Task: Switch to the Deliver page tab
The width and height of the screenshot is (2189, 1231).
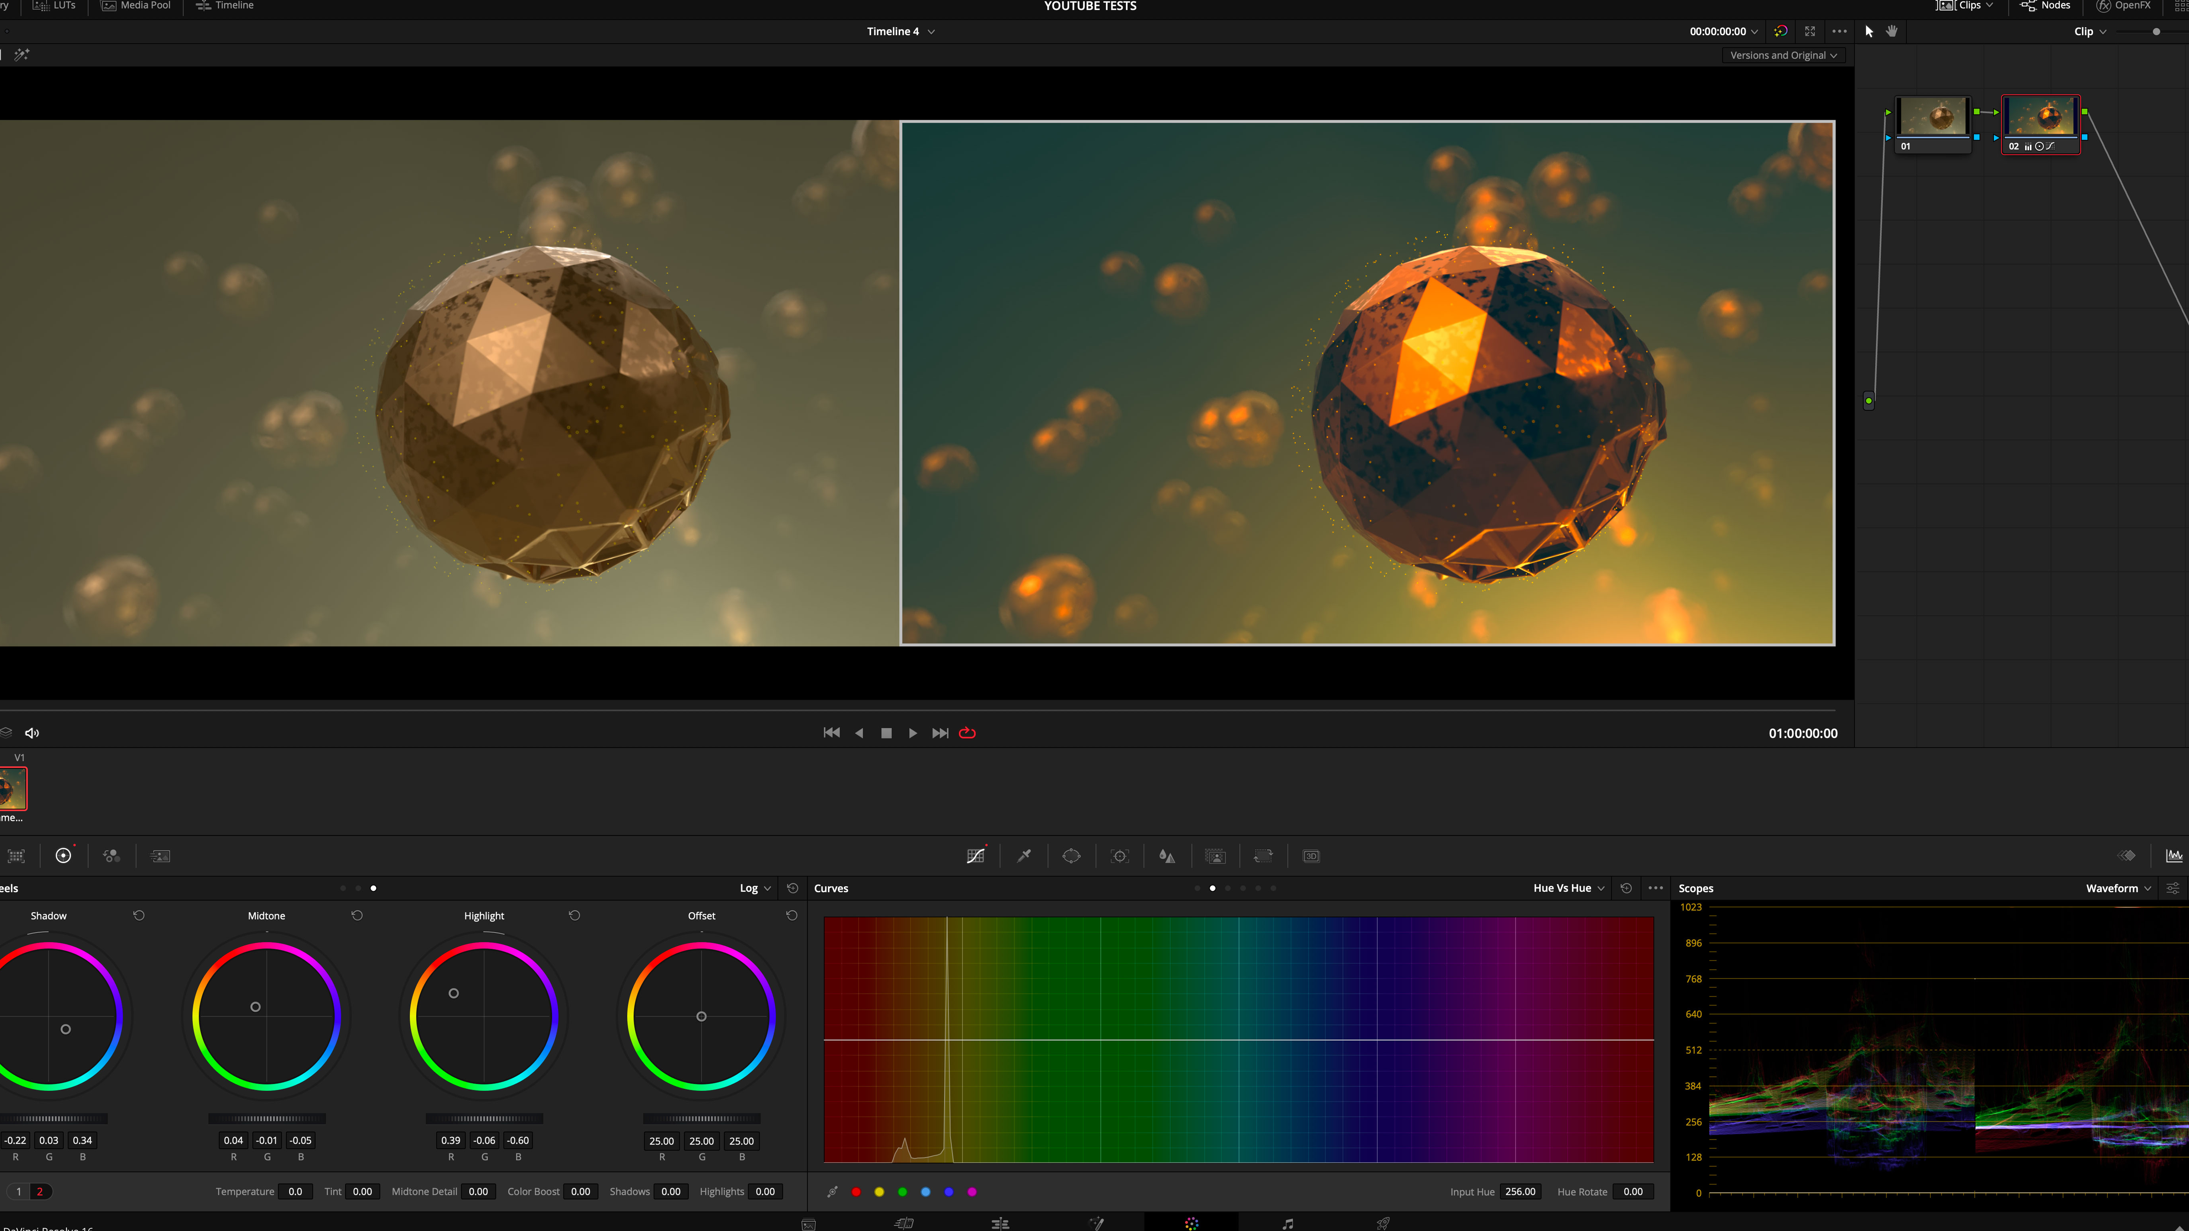Action: tap(1383, 1222)
